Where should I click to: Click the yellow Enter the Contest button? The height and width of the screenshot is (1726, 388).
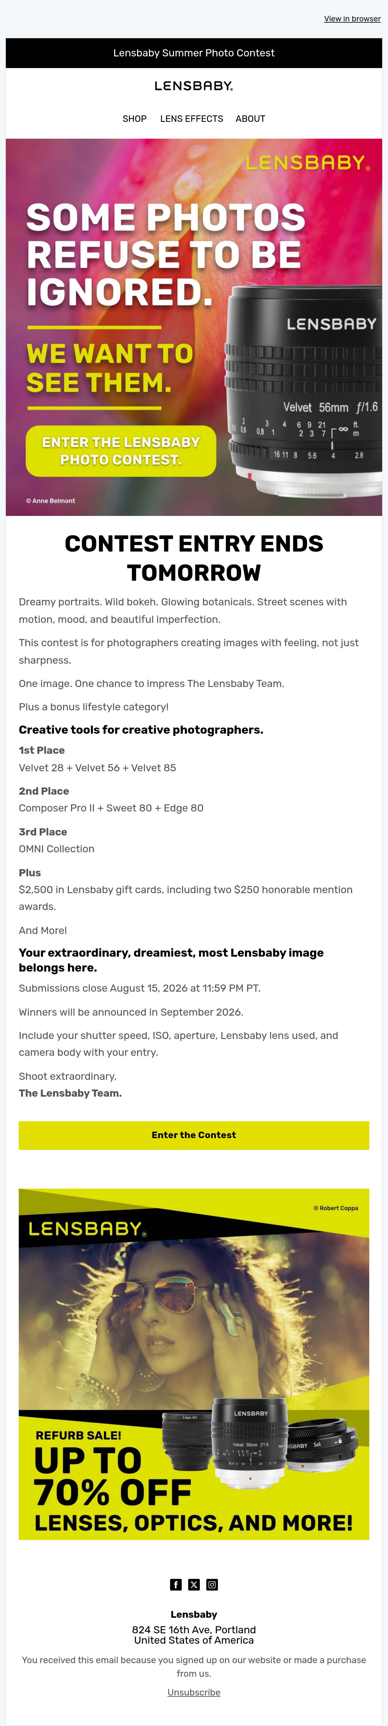[194, 1135]
